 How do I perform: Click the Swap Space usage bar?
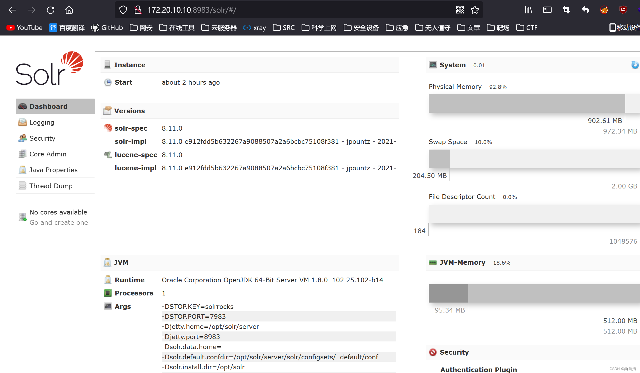(534, 159)
